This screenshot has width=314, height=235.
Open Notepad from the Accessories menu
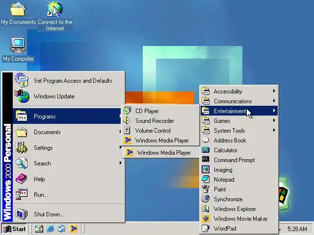[x=239, y=180]
